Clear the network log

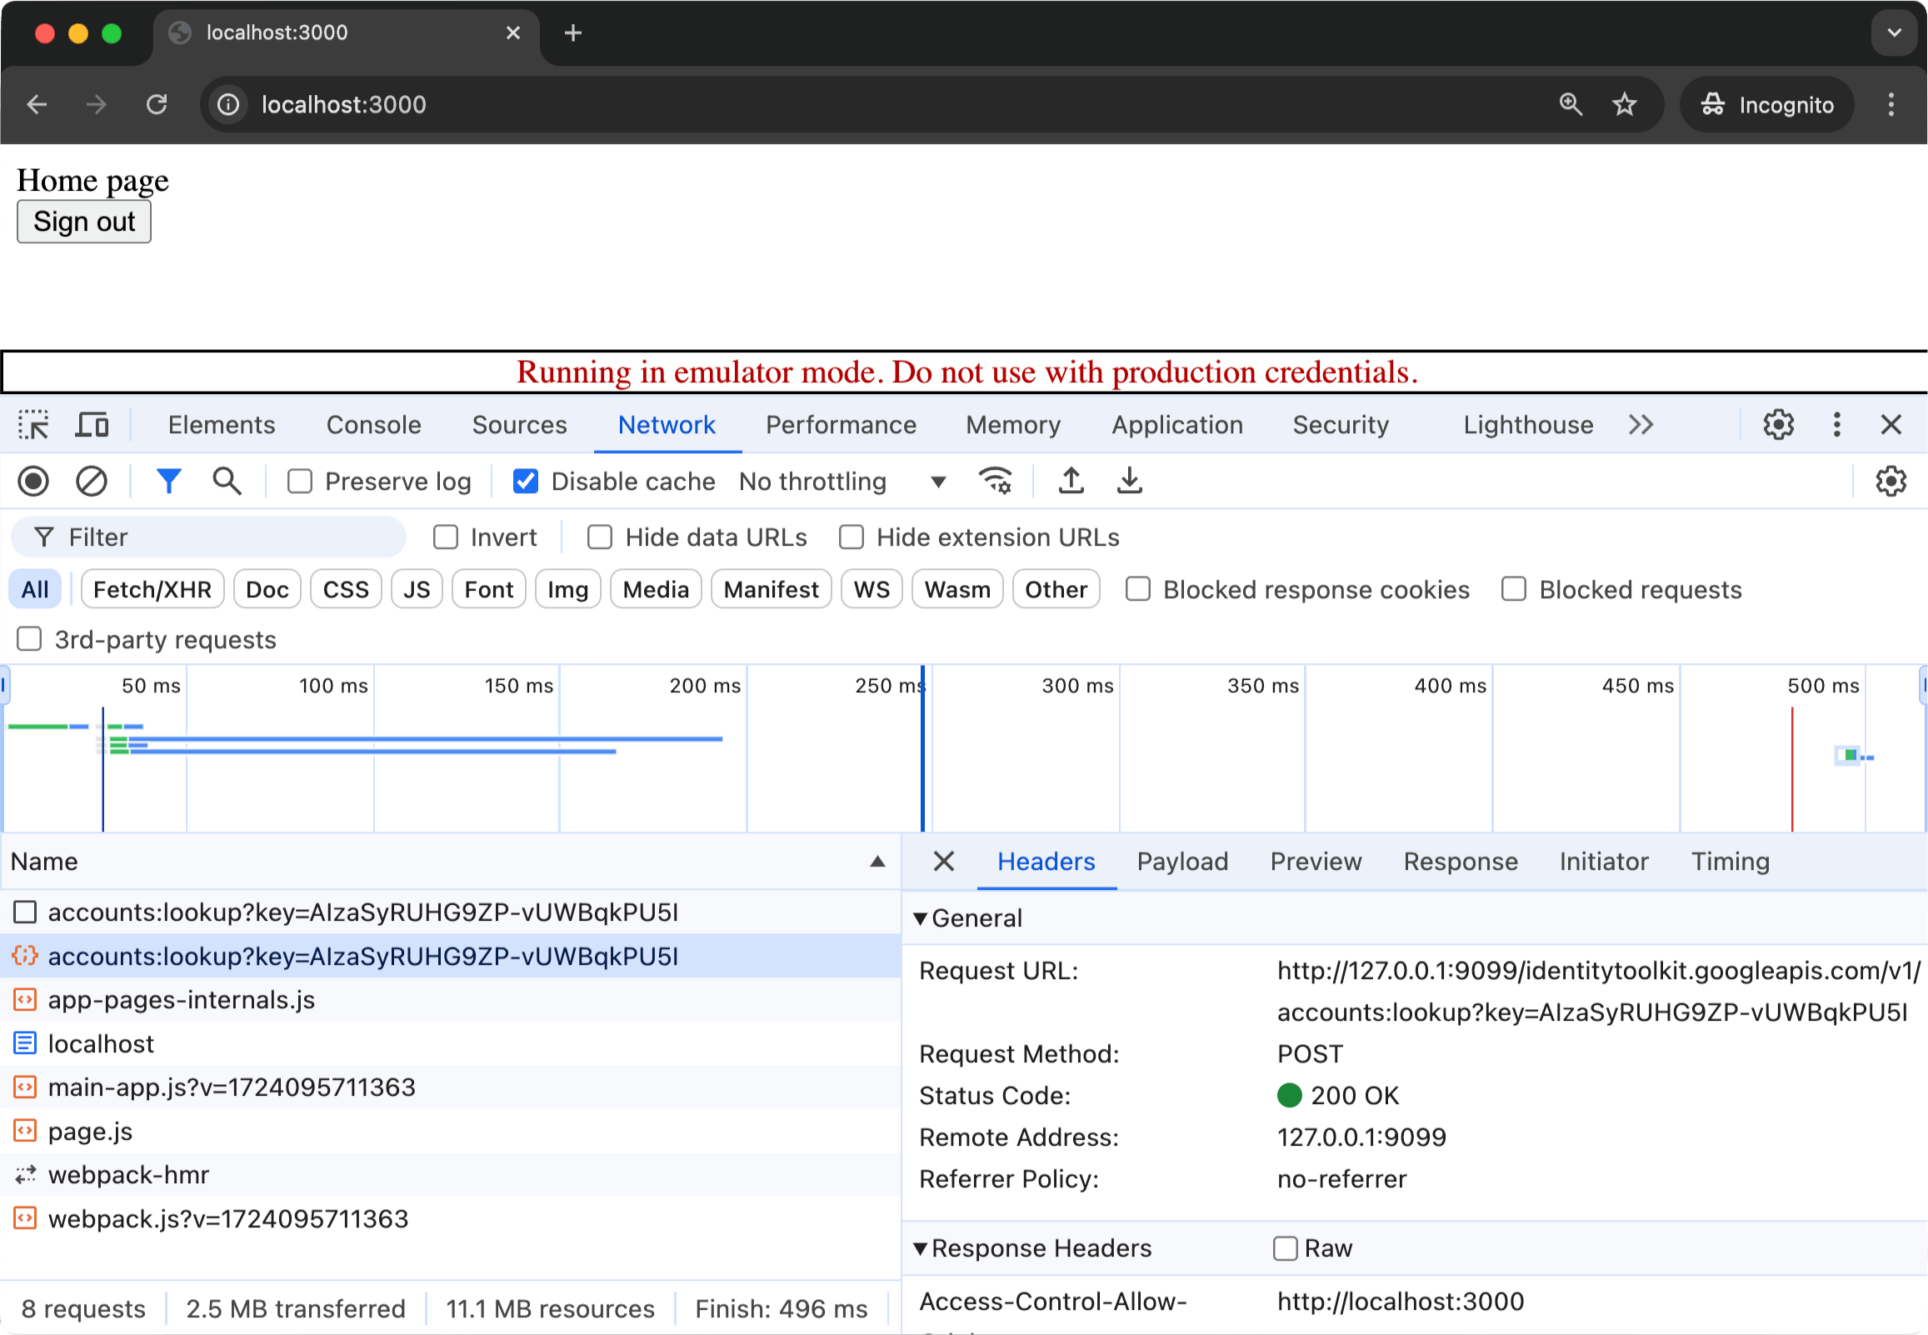[91, 482]
